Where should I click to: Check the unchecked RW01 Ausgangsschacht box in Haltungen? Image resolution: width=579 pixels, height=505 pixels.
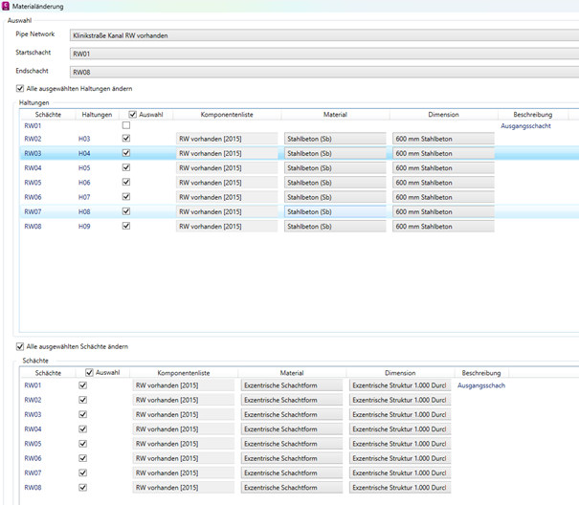[125, 124]
